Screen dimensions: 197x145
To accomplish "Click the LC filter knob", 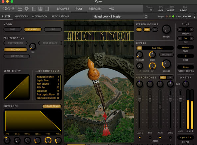I will [x=140, y=66].
